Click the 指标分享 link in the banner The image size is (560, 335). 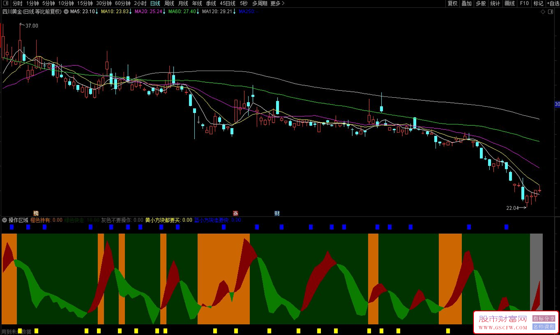pyautogui.click(x=544, y=319)
